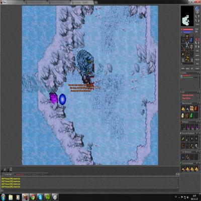Select the creature entry in the Battle list
Screen dimensions: 201x201
189,76
